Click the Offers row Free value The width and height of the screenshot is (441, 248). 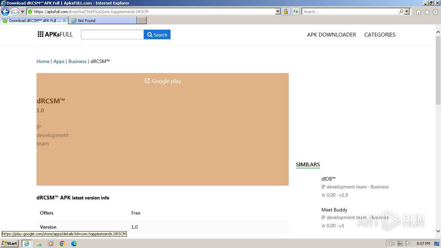tap(136, 213)
